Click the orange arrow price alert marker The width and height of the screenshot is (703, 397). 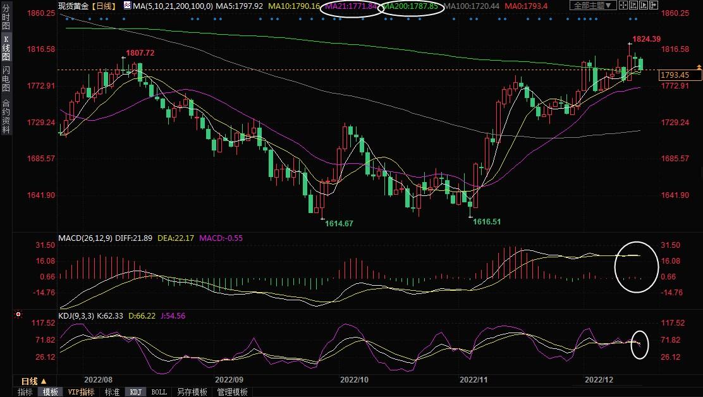[x=699, y=67]
